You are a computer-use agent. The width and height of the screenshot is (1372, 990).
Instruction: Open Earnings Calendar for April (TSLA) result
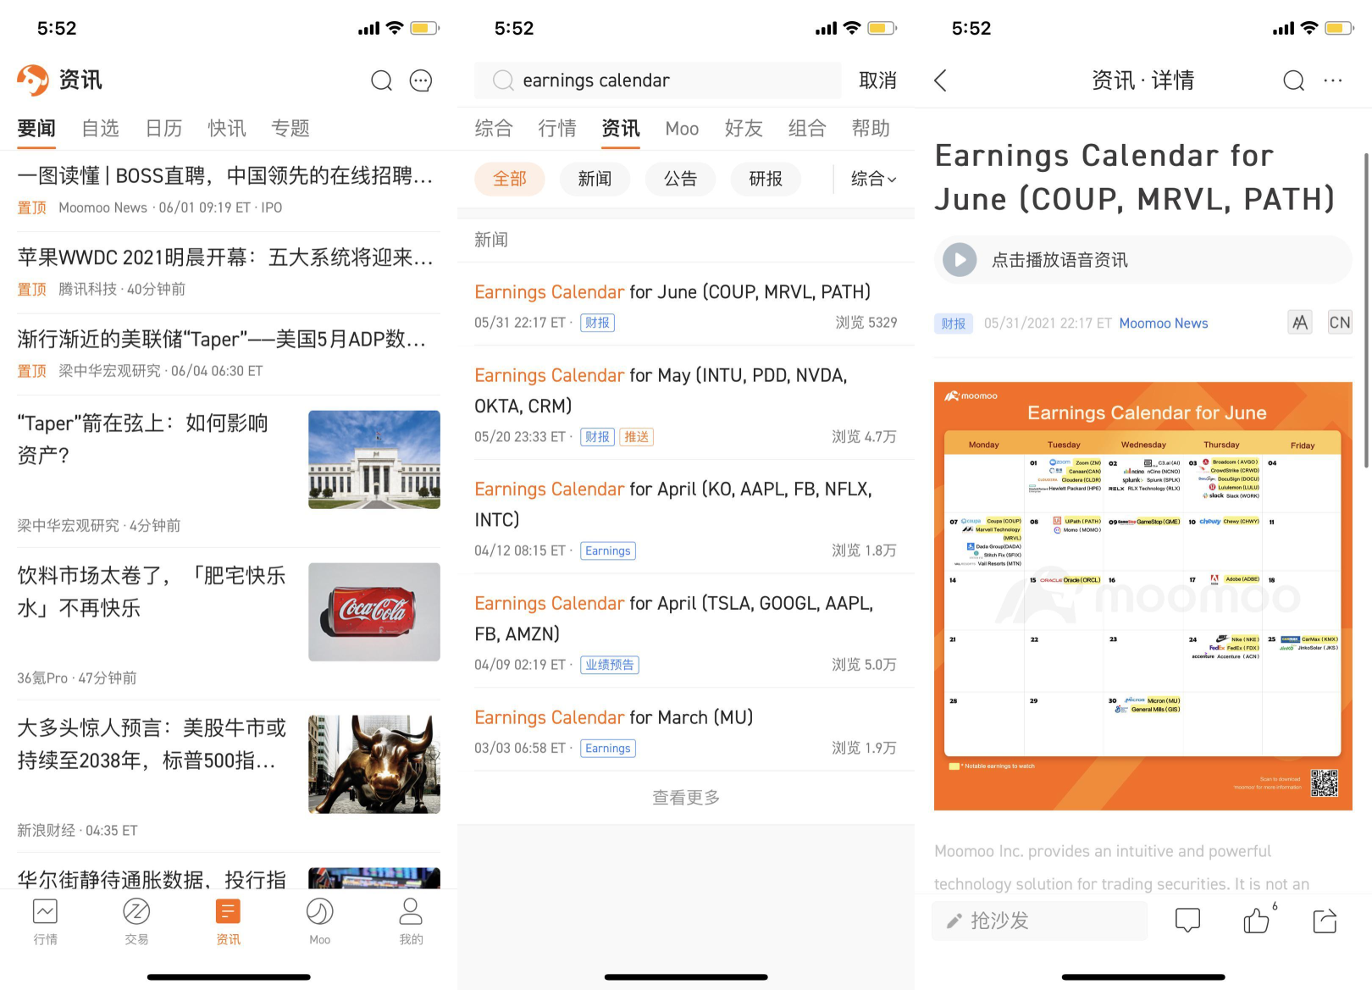click(686, 632)
